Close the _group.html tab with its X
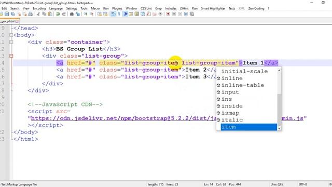Viewport: 332px width, 187px height. tap(17, 21)
